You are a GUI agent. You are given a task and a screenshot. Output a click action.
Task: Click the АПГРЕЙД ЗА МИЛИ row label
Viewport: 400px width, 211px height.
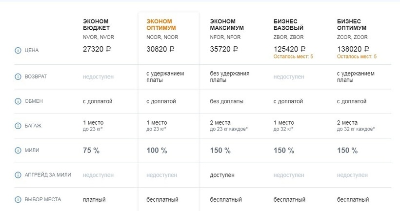point(47,175)
